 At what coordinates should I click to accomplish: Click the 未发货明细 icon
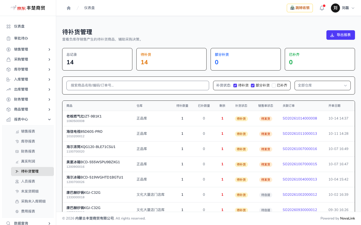[17, 191]
